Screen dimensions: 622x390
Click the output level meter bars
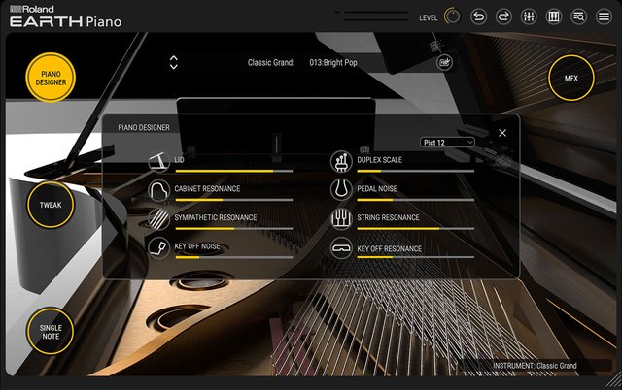click(x=371, y=16)
